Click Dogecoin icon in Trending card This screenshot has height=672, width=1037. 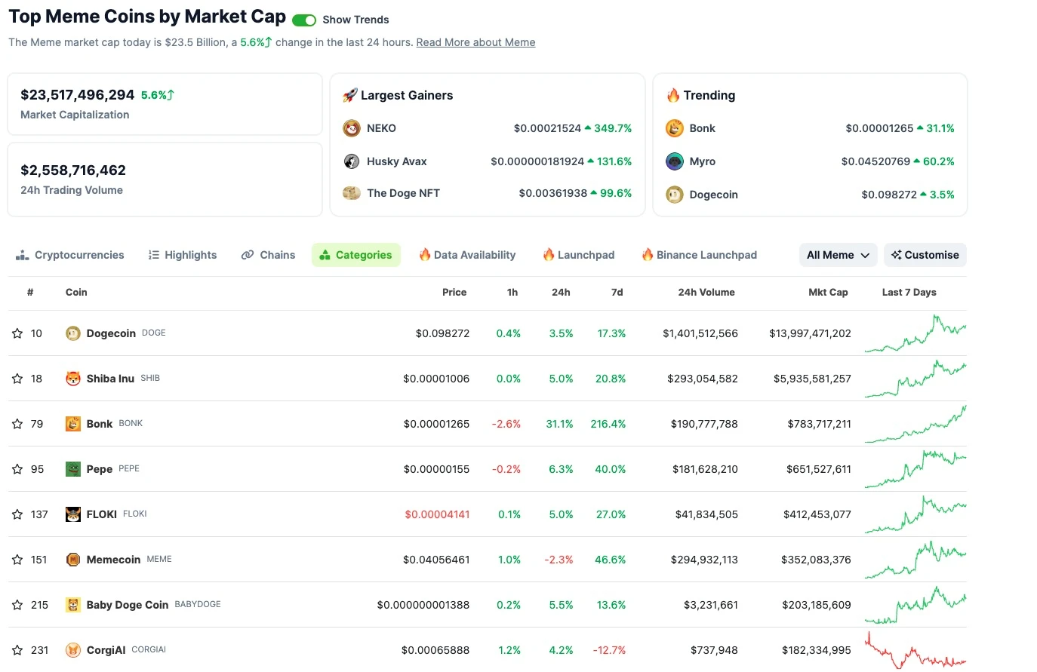675,195
